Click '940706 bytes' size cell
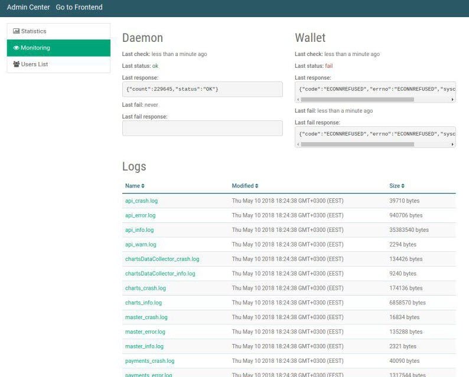 (406, 215)
